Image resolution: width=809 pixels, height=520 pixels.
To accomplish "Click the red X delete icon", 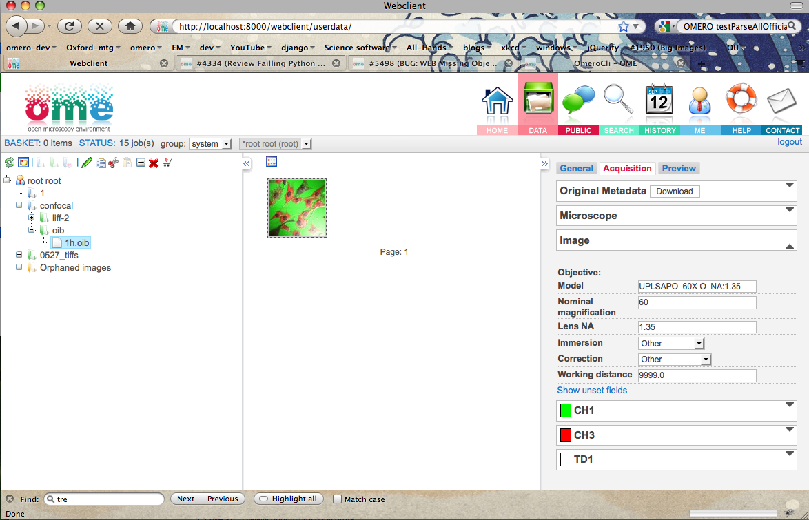I will coord(154,163).
